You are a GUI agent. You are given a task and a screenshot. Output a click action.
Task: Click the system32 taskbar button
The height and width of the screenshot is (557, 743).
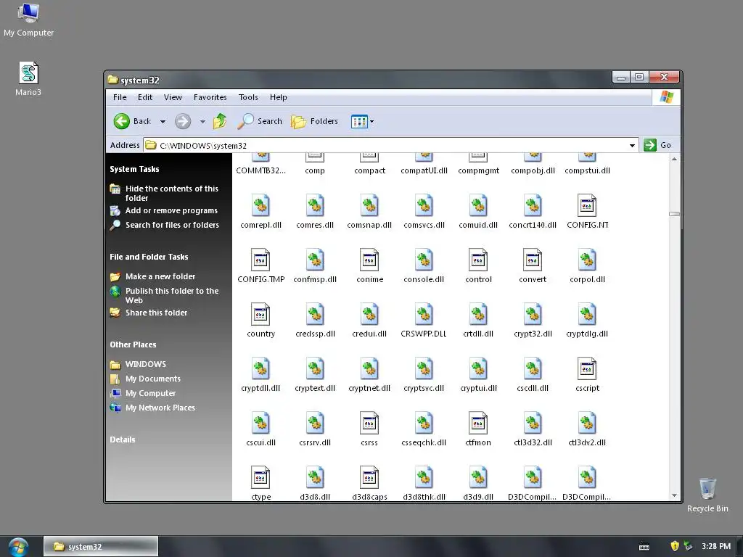tap(100, 547)
